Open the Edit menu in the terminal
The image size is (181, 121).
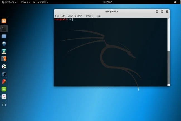point(63,16)
